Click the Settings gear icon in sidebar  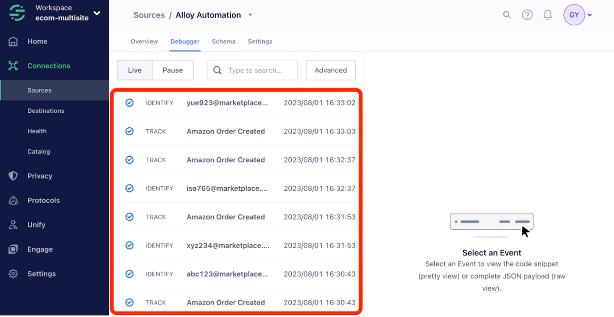pyautogui.click(x=13, y=274)
